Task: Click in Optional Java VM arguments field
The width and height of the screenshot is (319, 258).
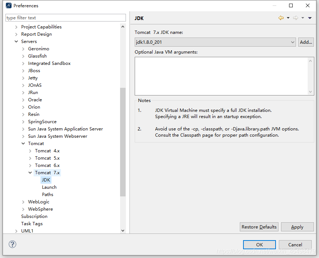Action: pos(222,76)
